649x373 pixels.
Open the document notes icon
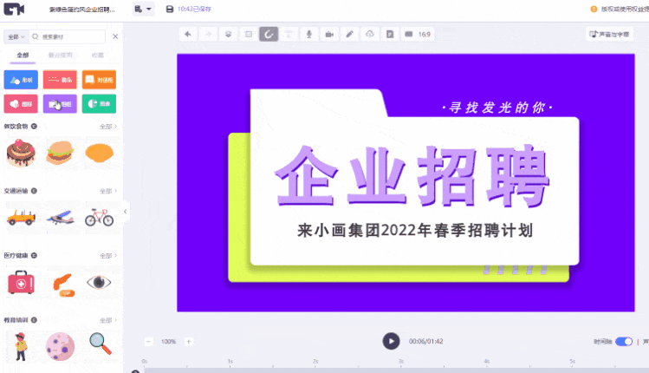click(x=390, y=35)
